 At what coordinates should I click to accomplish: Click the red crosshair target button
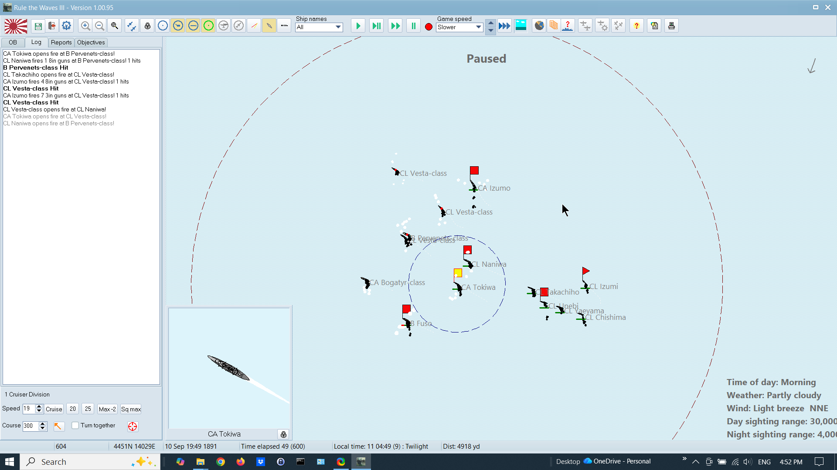(x=133, y=426)
